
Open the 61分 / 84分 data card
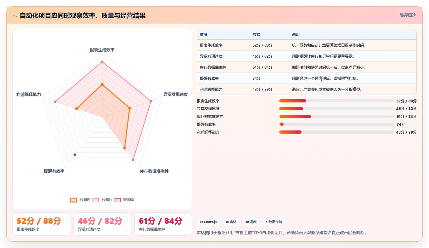pyautogui.click(x=163, y=224)
